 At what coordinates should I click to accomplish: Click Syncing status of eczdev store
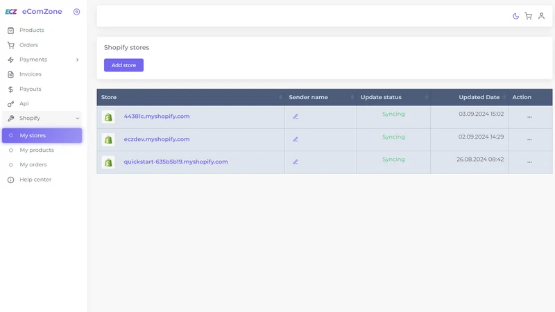click(393, 137)
